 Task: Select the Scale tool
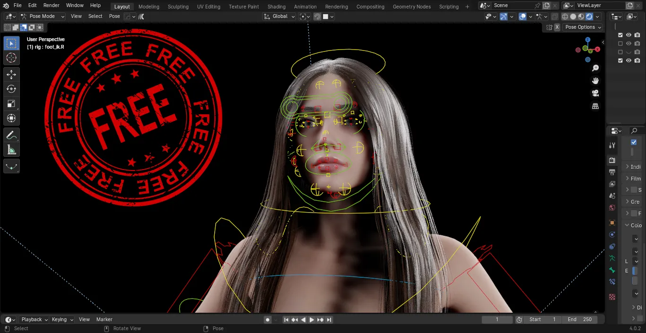point(12,104)
